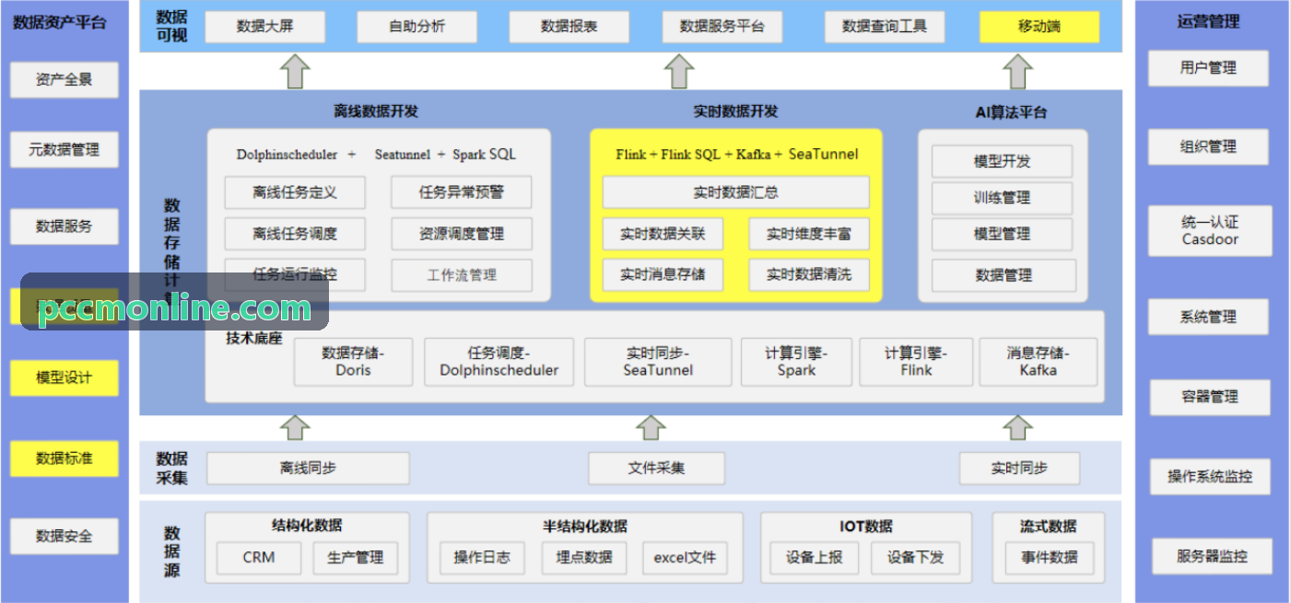The image size is (1291, 603).
Task: Click the IOT数据 heading
Action: pyautogui.click(x=866, y=526)
